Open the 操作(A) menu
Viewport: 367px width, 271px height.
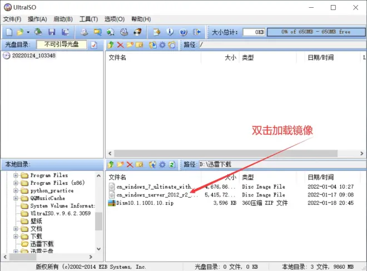pyautogui.click(x=37, y=19)
